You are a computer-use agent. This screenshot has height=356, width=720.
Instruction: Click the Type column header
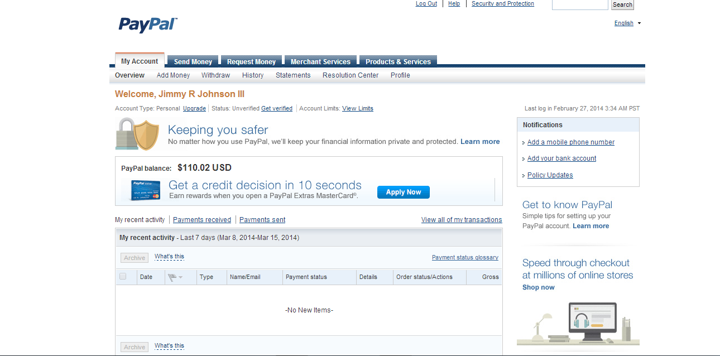click(207, 277)
